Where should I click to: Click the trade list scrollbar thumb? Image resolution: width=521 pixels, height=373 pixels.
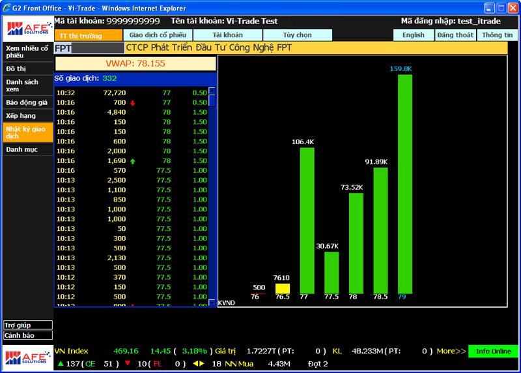tap(212, 100)
